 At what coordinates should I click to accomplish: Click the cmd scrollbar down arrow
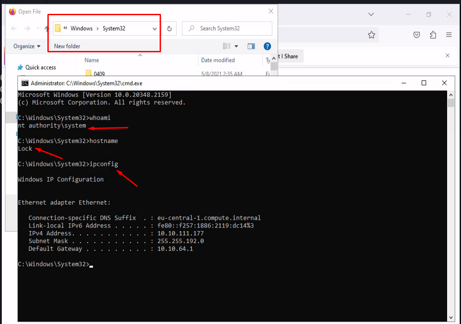click(451, 318)
